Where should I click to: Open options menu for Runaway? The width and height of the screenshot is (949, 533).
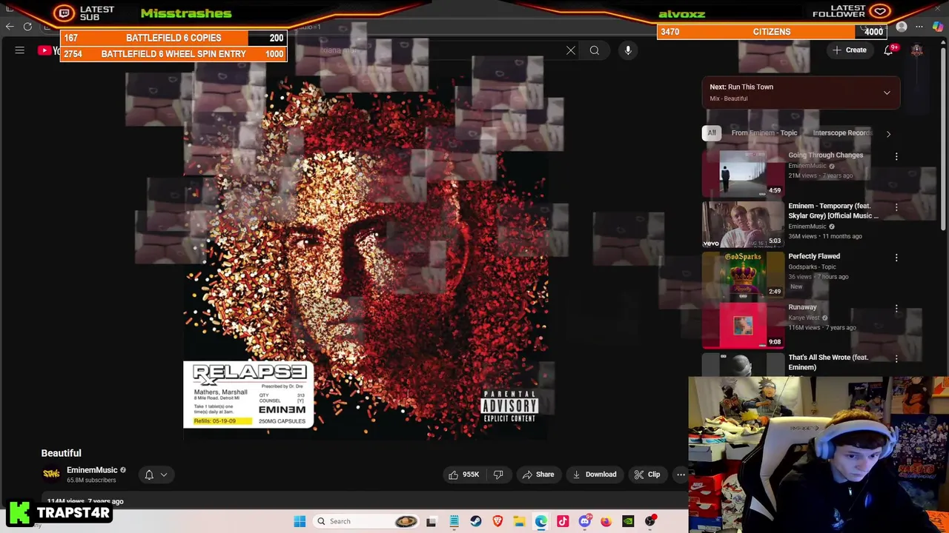[896, 308]
